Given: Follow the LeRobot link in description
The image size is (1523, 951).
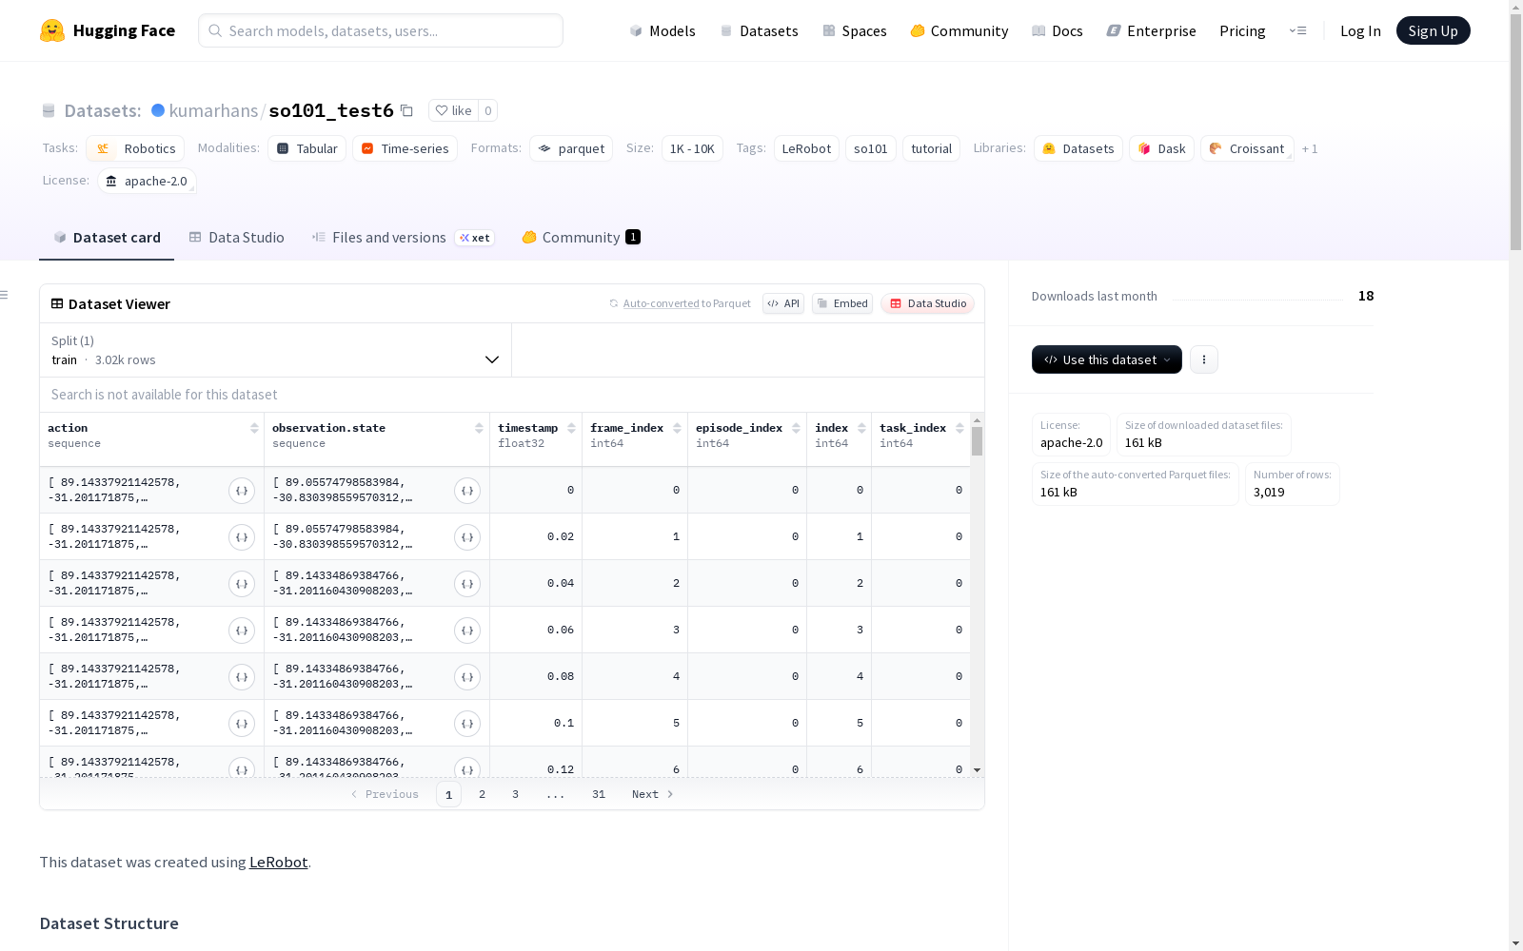Looking at the screenshot, I should [x=278, y=862].
